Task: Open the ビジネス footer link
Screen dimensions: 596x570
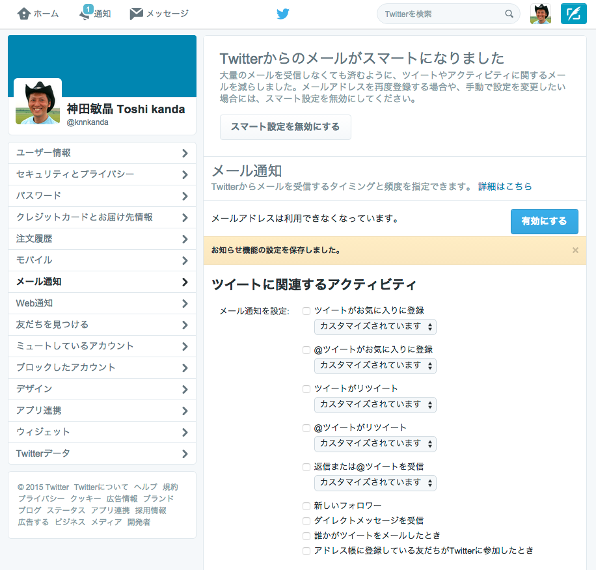Action: (x=70, y=522)
